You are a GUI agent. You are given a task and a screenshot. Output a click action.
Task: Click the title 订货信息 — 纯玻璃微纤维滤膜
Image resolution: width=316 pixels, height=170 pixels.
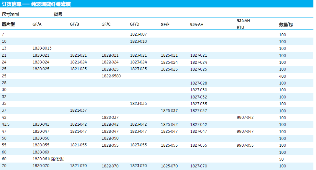36,4
